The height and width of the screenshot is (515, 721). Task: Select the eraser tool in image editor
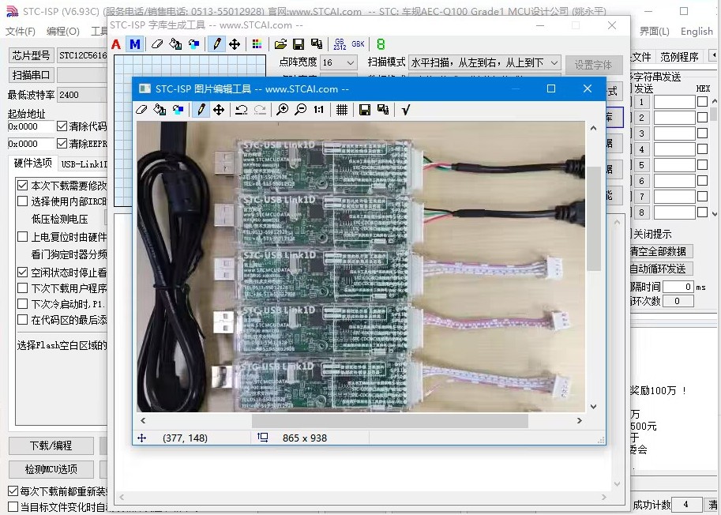pyautogui.click(x=142, y=110)
